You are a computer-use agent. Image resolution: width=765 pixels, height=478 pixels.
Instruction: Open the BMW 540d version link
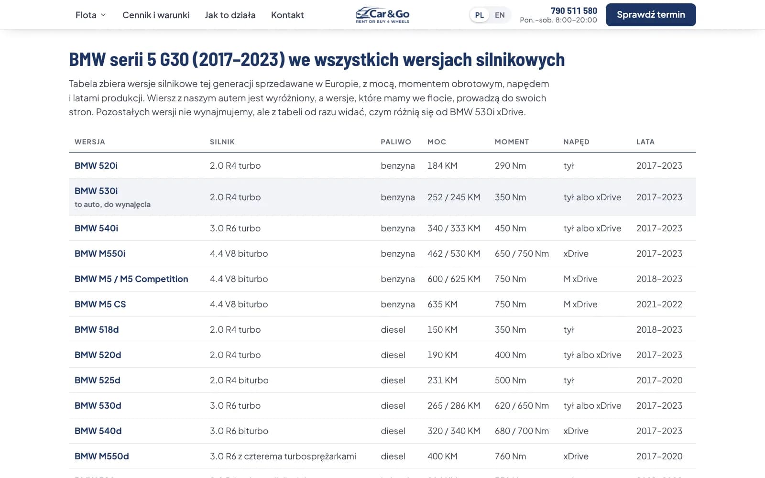(98, 431)
